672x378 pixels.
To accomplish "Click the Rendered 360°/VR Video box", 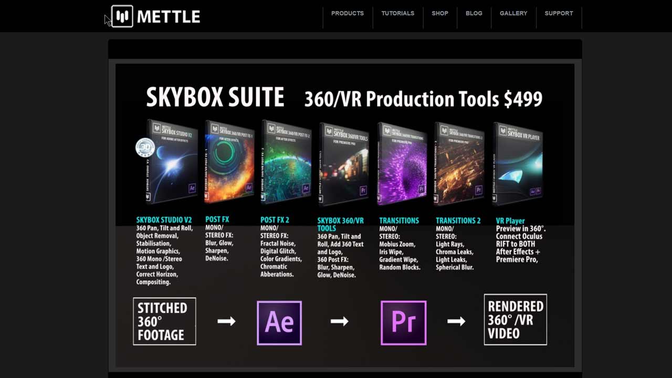I will click(515, 319).
